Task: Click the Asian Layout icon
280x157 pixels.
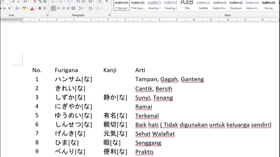Action: coord(90,1)
